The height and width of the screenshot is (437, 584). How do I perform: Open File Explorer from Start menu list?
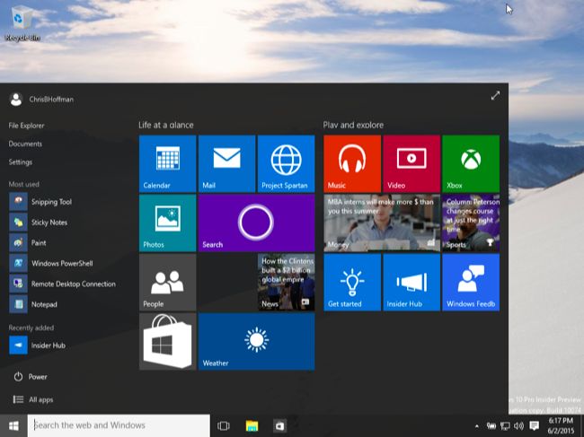(x=26, y=126)
